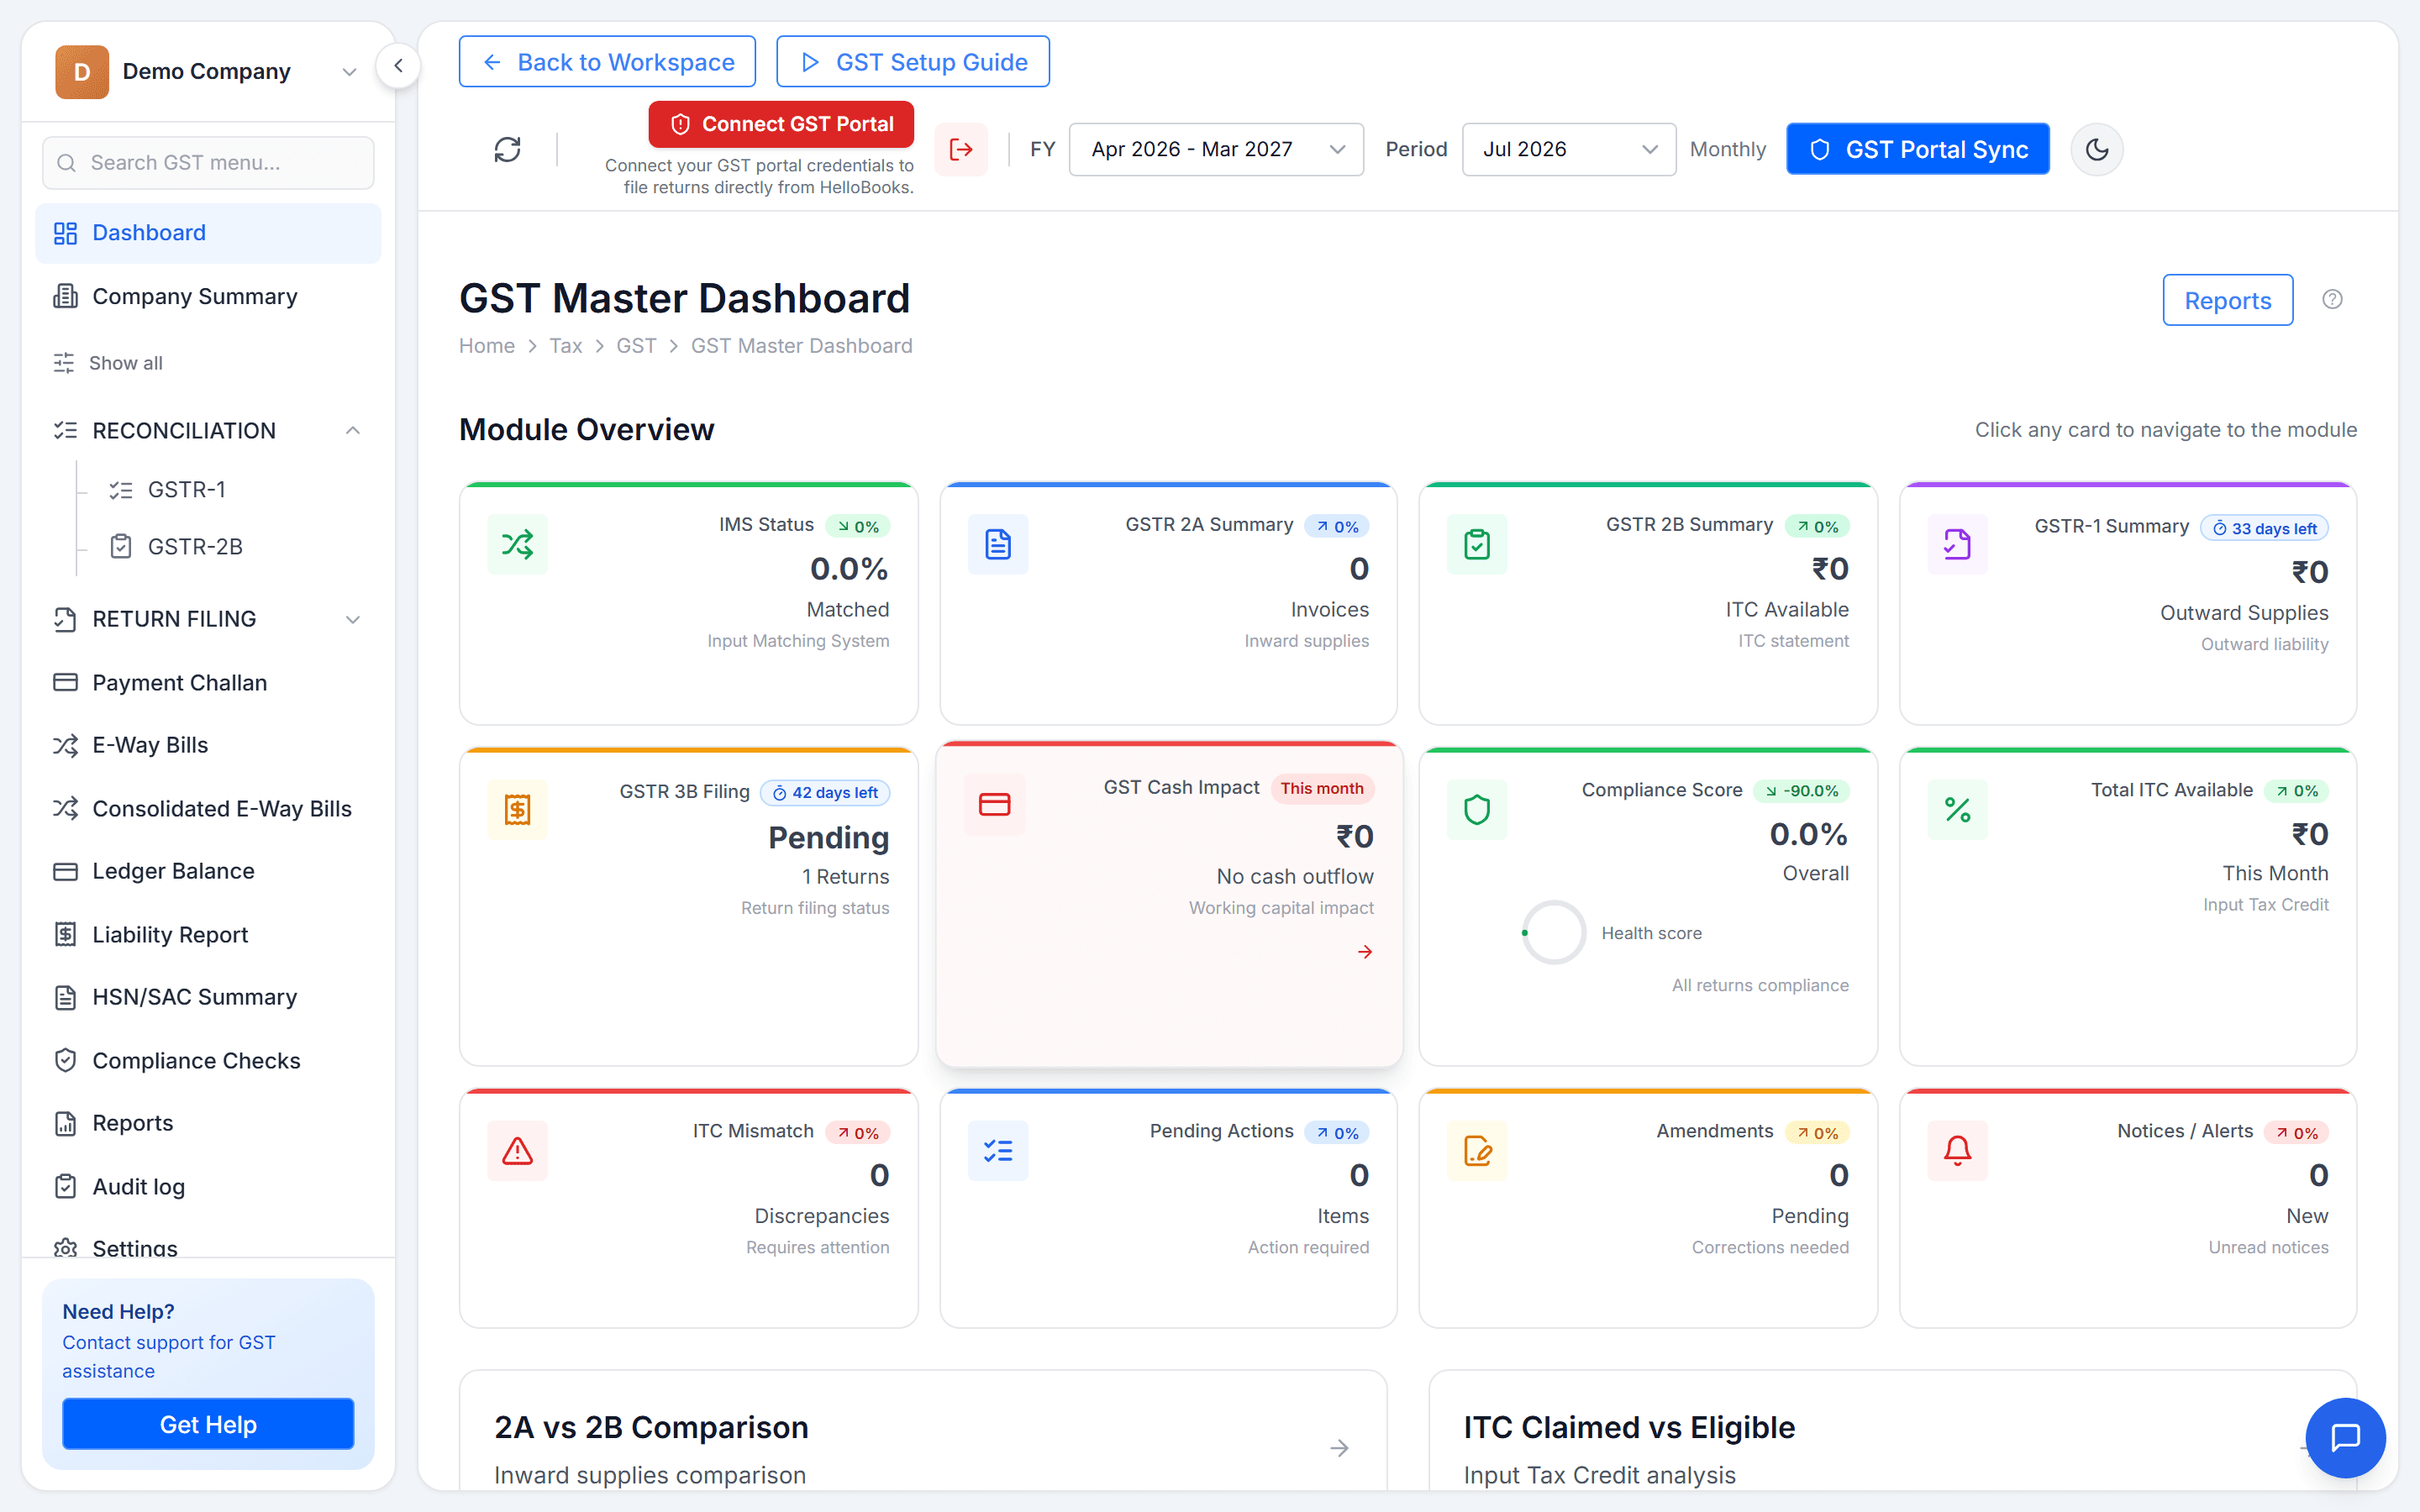Click the Get Help button
This screenshot has height=1512, width=2420.
tap(208, 1424)
